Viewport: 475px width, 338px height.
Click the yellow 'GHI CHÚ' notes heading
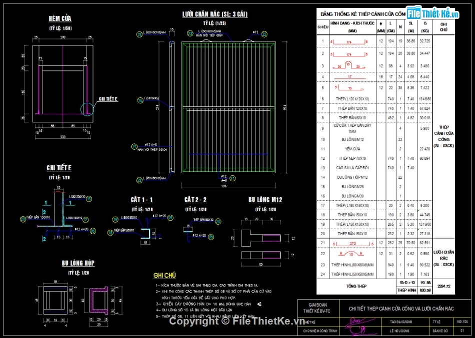164,276
